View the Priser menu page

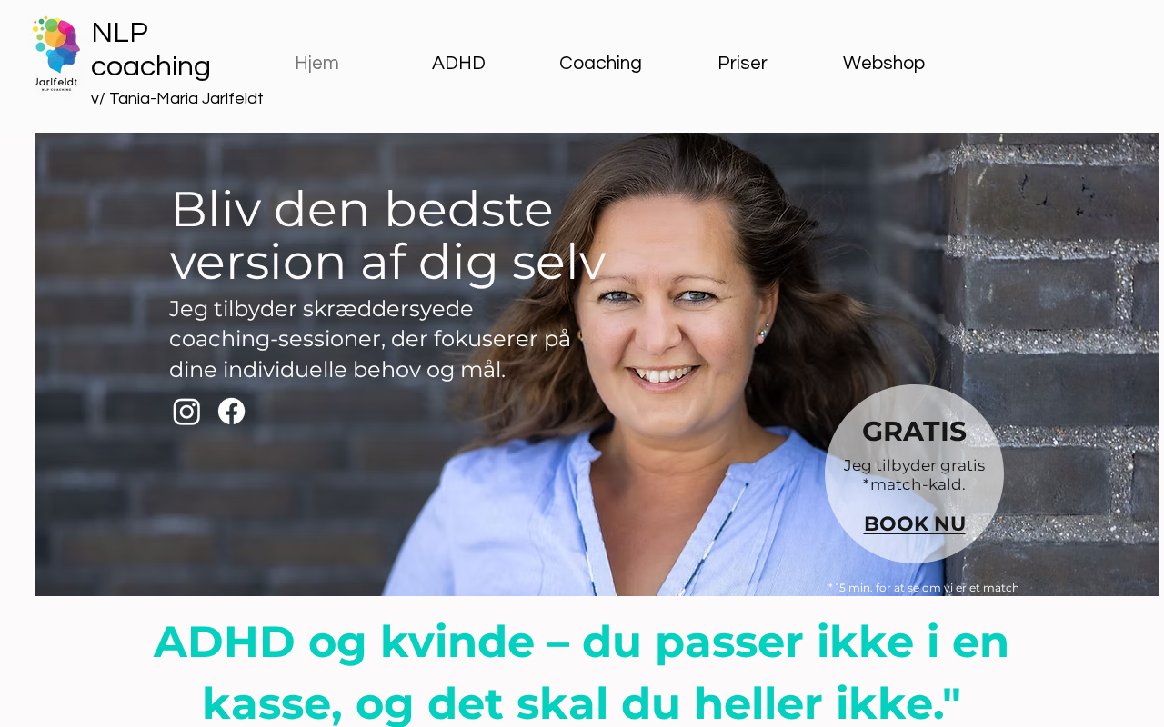[x=742, y=64]
